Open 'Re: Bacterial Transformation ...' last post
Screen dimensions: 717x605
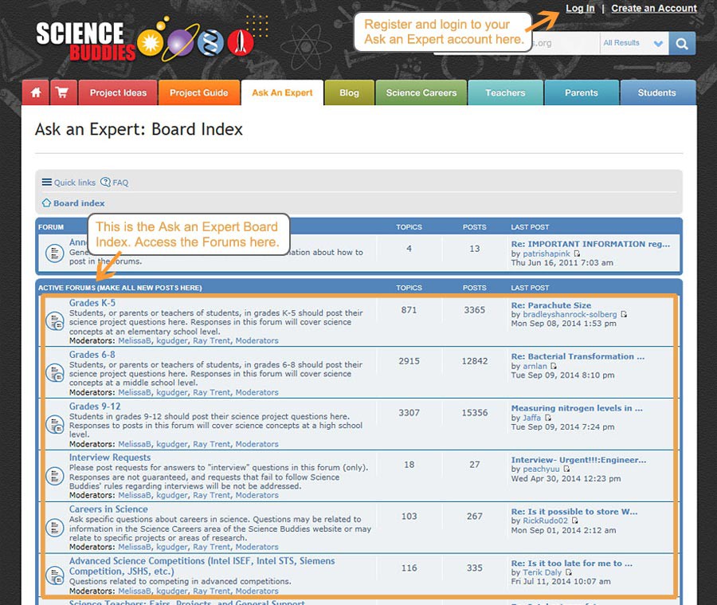(578, 356)
